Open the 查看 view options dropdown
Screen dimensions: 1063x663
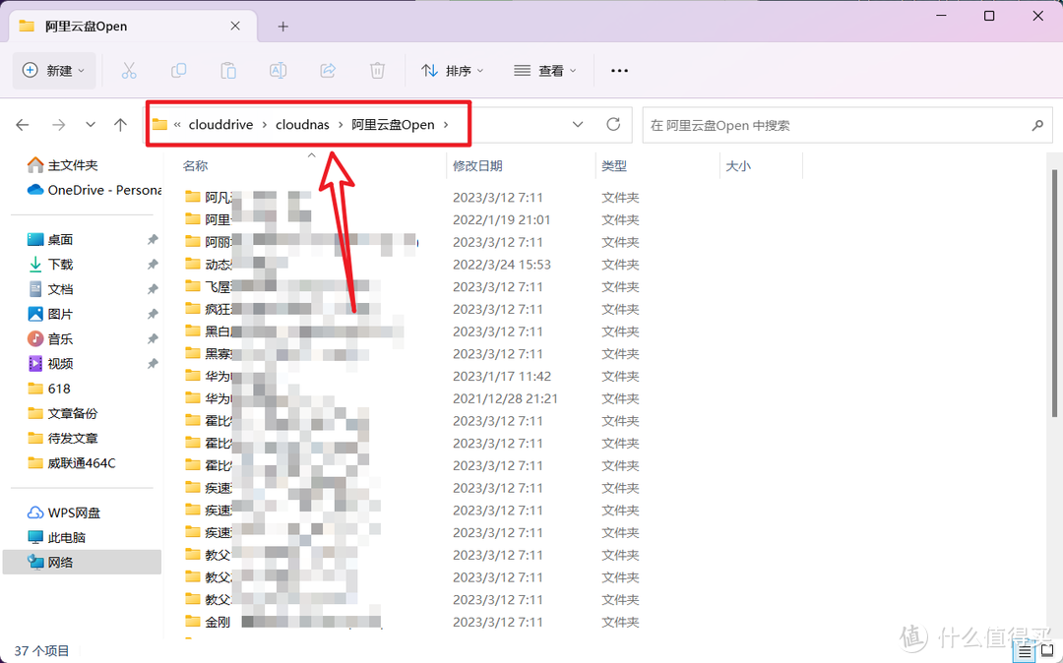(545, 70)
